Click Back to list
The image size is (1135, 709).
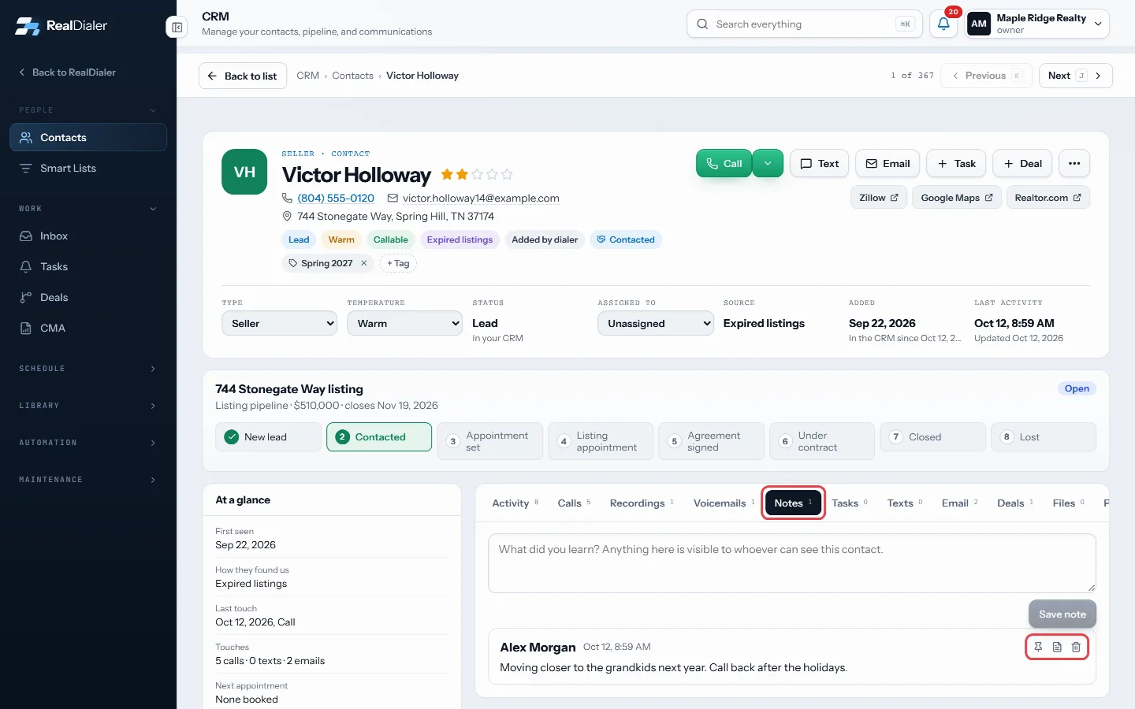pos(243,76)
